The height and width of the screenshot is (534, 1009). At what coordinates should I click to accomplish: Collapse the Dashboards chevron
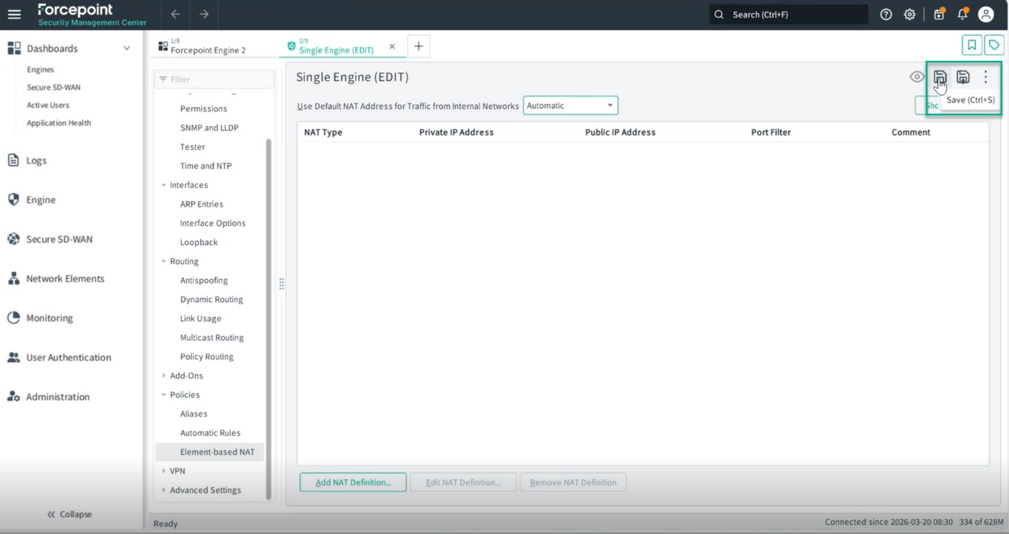click(126, 48)
